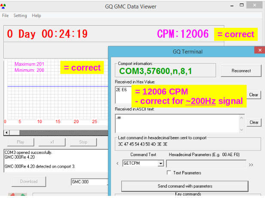Click the graph scrollbar left arrow
The width and height of the screenshot is (265, 198).
[x=6, y=133]
